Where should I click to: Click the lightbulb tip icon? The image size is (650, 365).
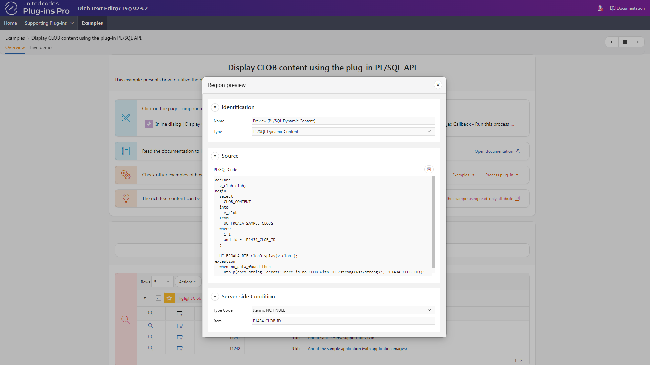[x=126, y=198]
